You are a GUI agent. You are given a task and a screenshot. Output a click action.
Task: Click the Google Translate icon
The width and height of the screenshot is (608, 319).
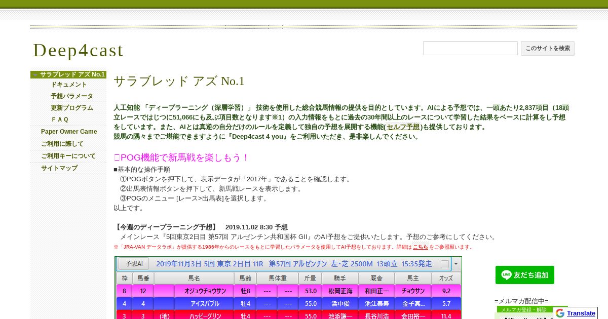point(560,313)
